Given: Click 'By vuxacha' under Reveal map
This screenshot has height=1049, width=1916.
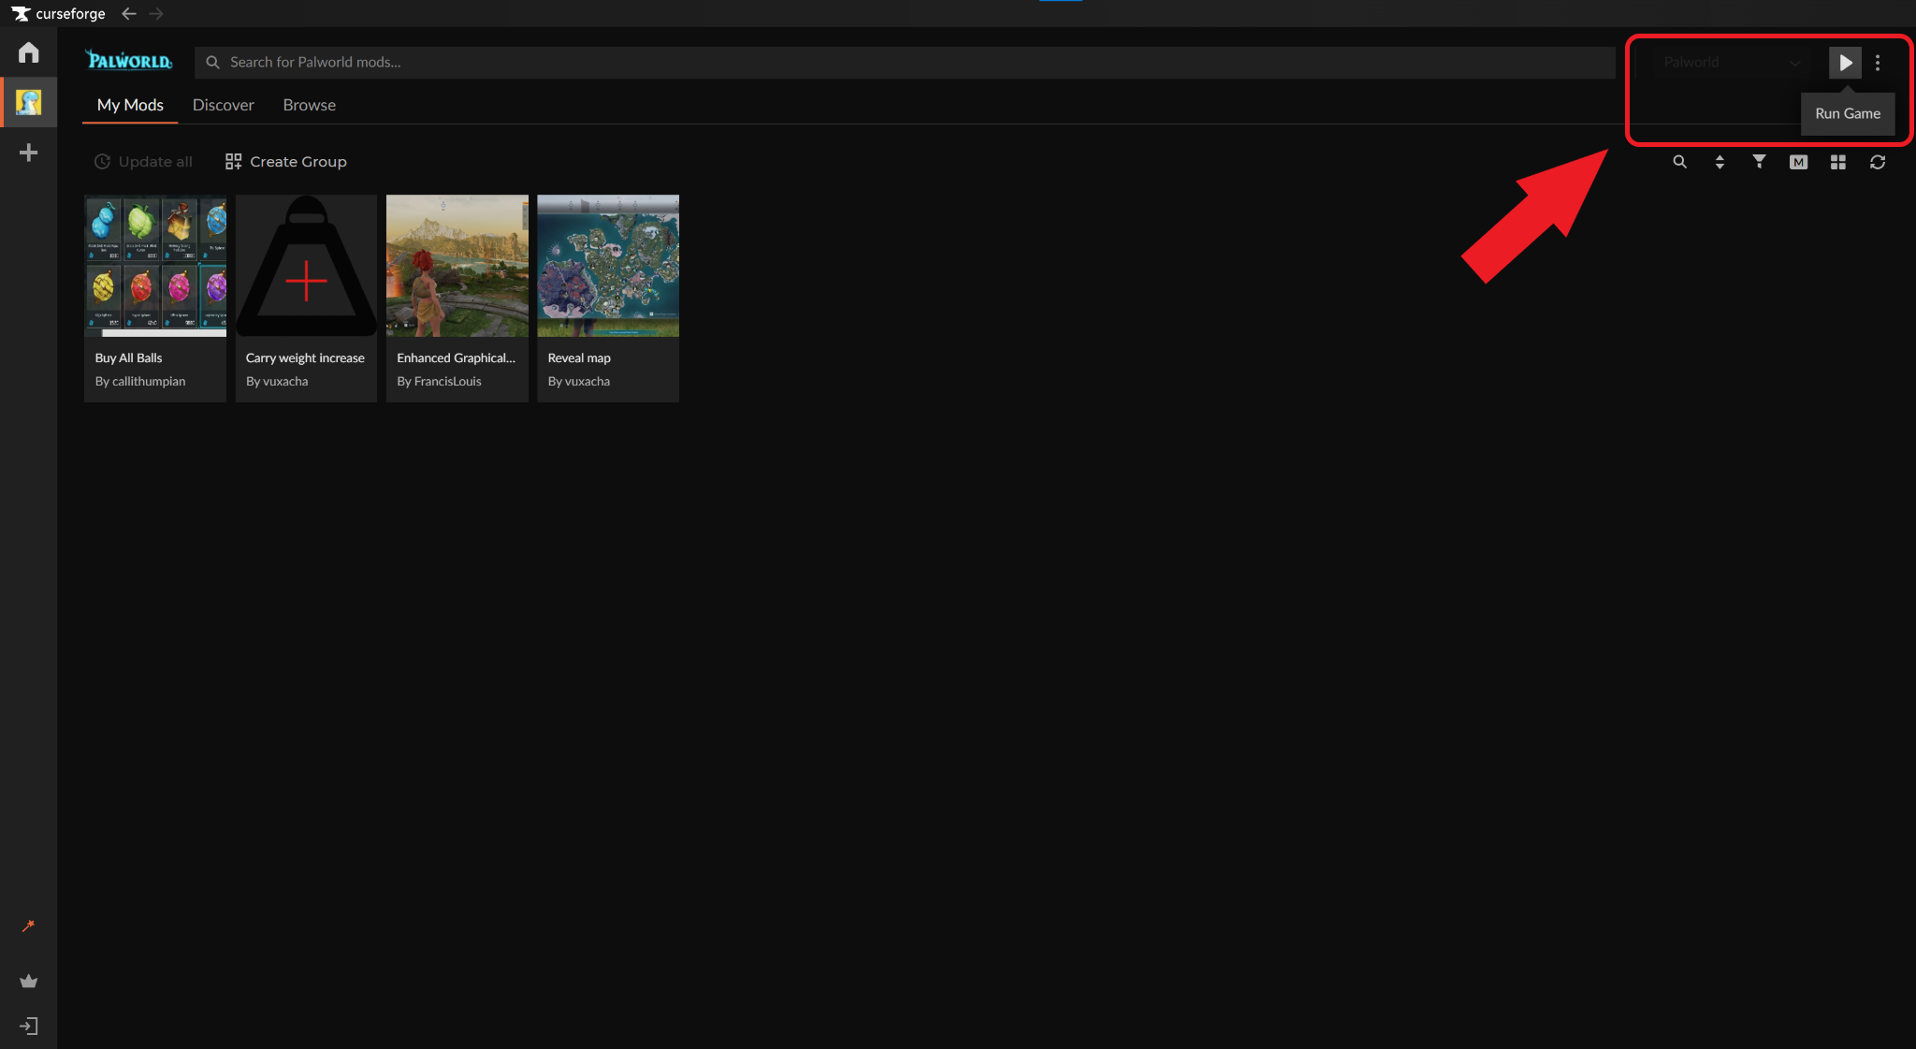Looking at the screenshot, I should pyautogui.click(x=579, y=381).
